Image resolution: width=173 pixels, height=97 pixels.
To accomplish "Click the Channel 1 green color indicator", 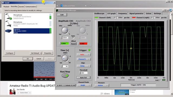I will tap(96, 18).
